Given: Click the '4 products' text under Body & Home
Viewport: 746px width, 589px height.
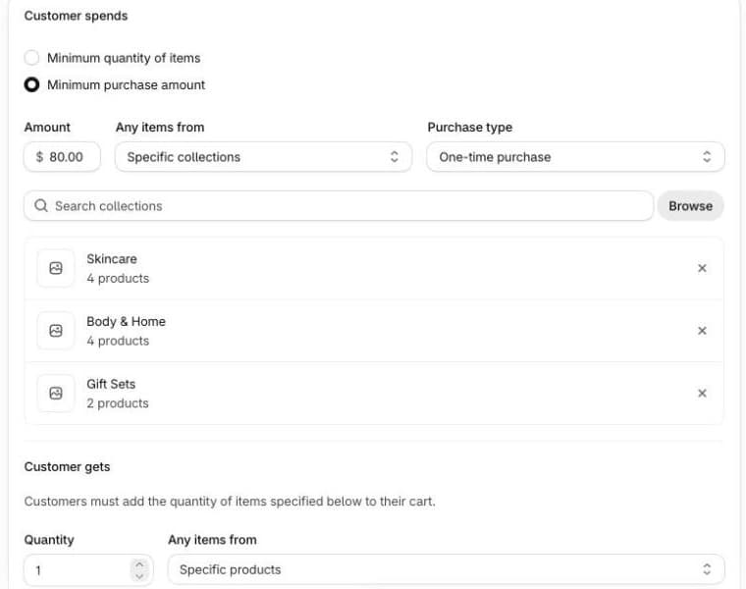Looking at the screenshot, I should coord(118,341).
